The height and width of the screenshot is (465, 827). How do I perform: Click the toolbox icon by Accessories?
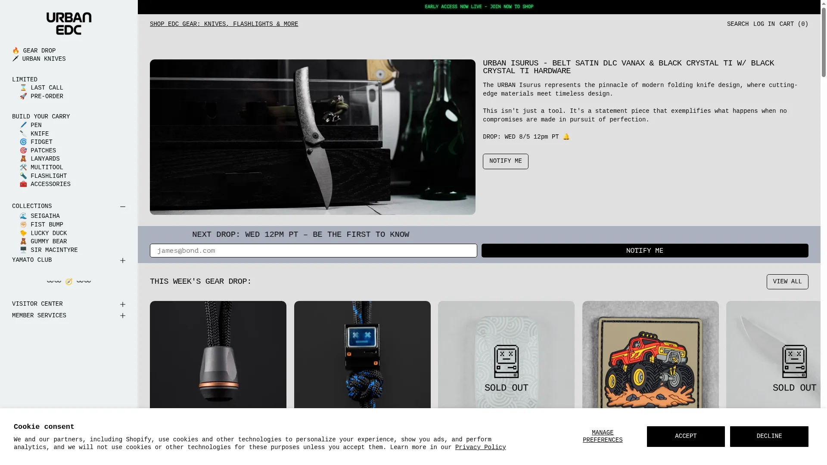point(23,184)
